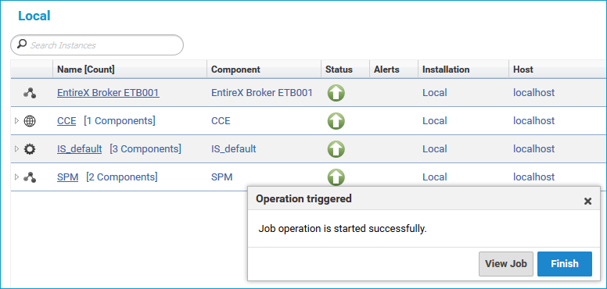Click the green status arrow for EntireX Broker
The image size is (607, 289).
336,93
